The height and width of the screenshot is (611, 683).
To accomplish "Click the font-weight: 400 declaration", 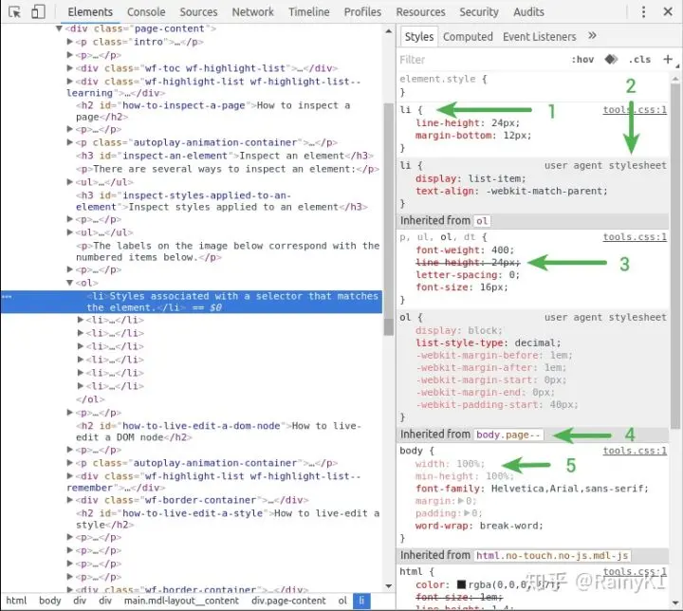I will coord(465,250).
